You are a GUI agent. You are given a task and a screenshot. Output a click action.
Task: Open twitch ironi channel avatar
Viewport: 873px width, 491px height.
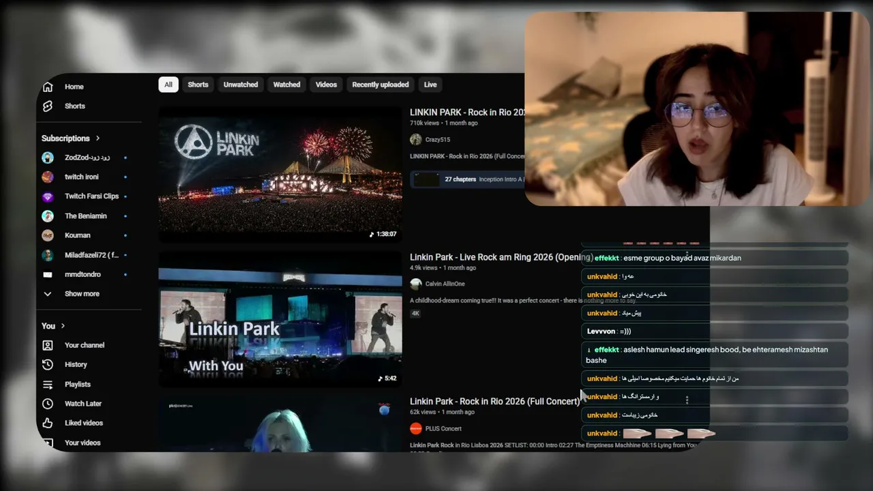[48, 177]
